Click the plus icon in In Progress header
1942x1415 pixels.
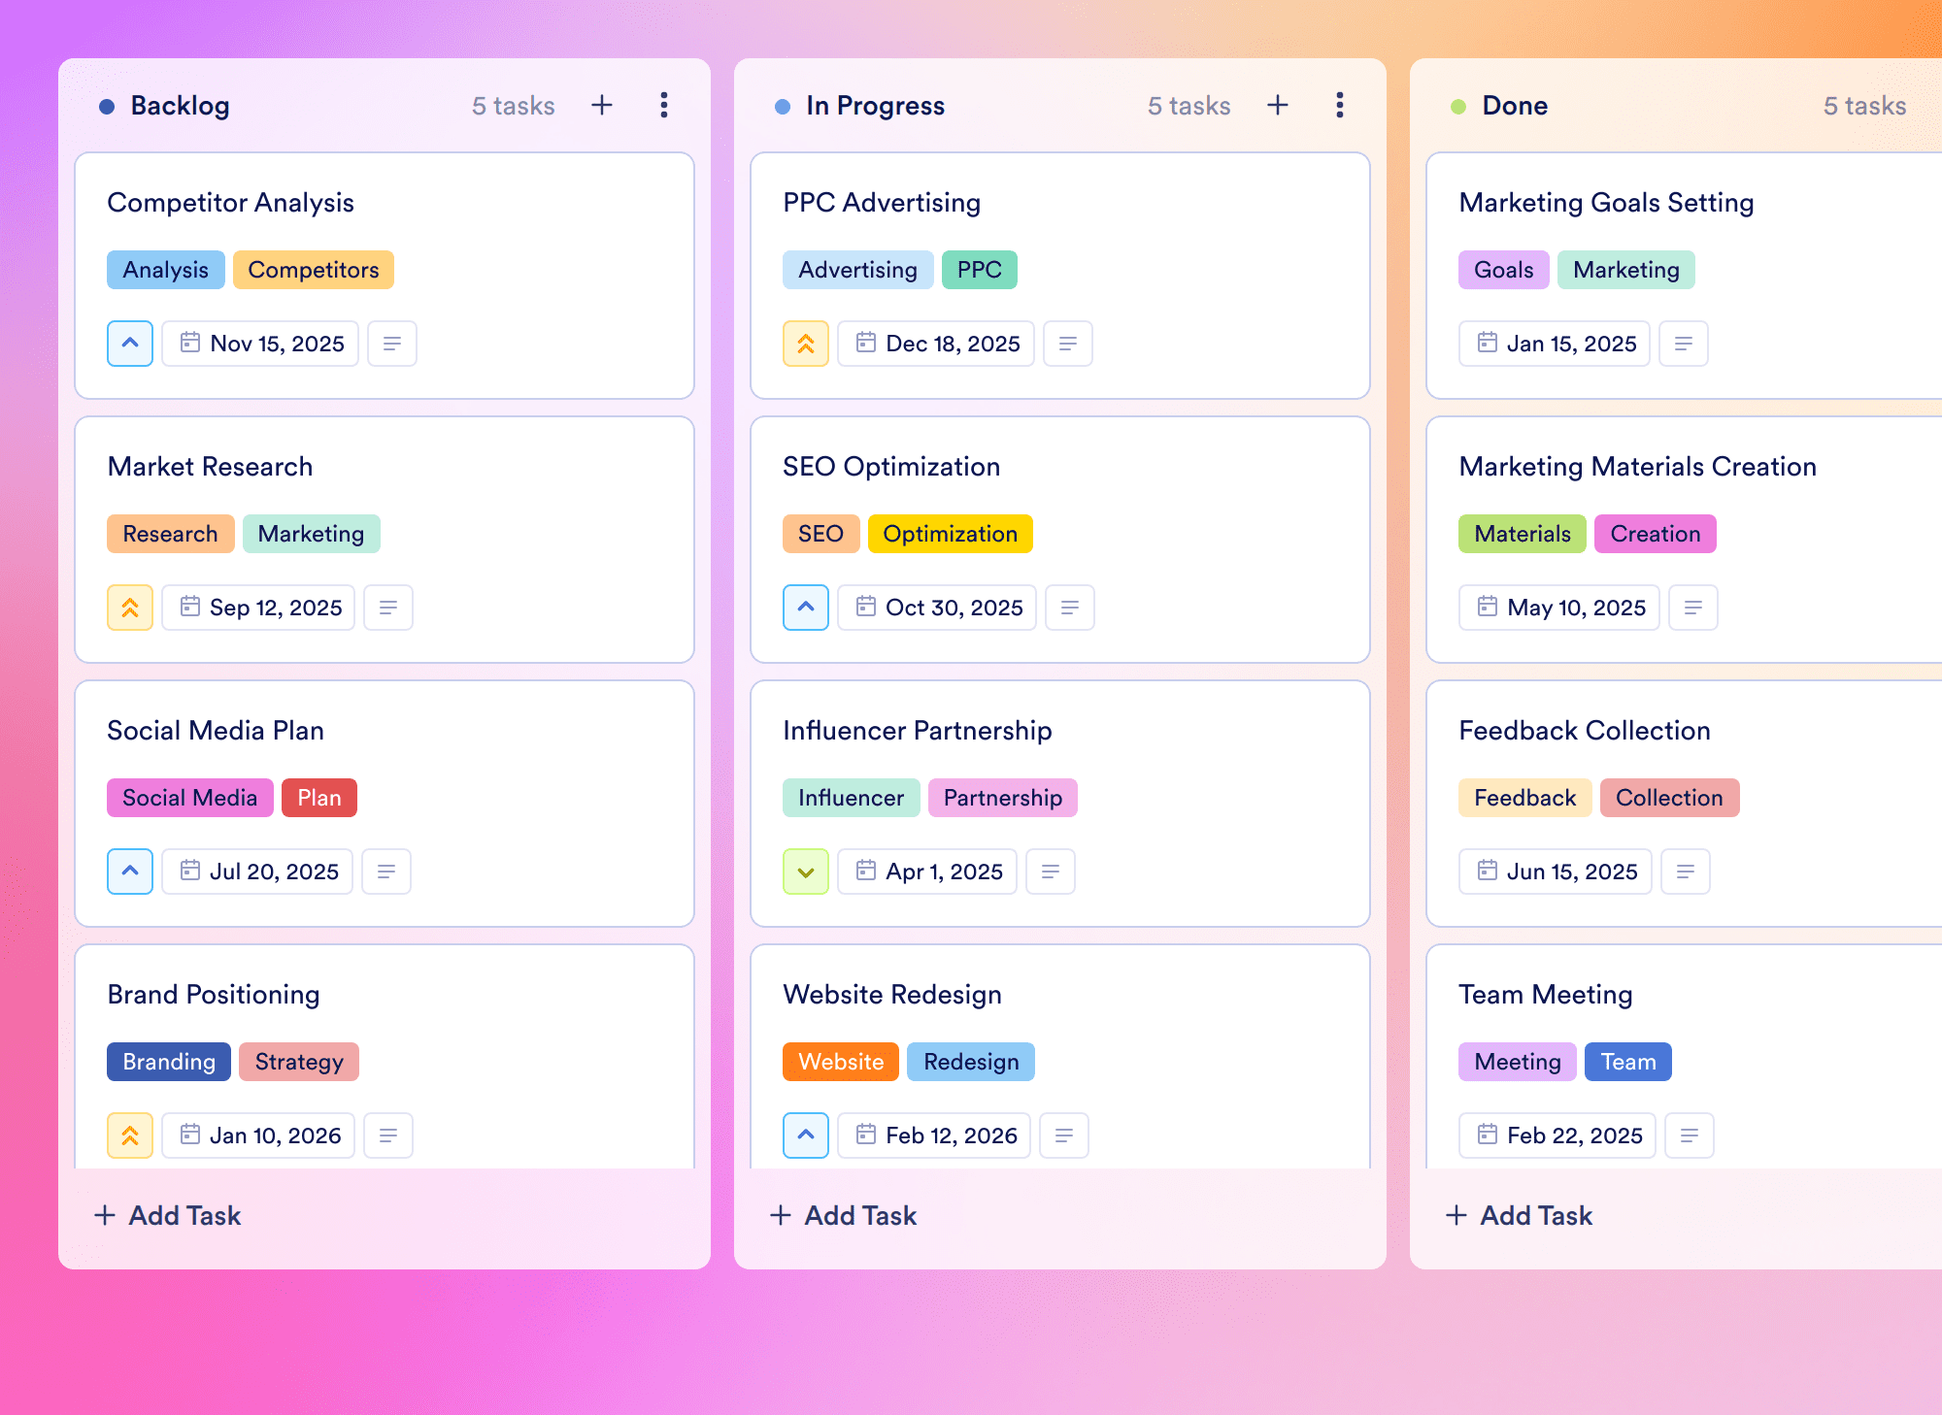(x=1278, y=105)
